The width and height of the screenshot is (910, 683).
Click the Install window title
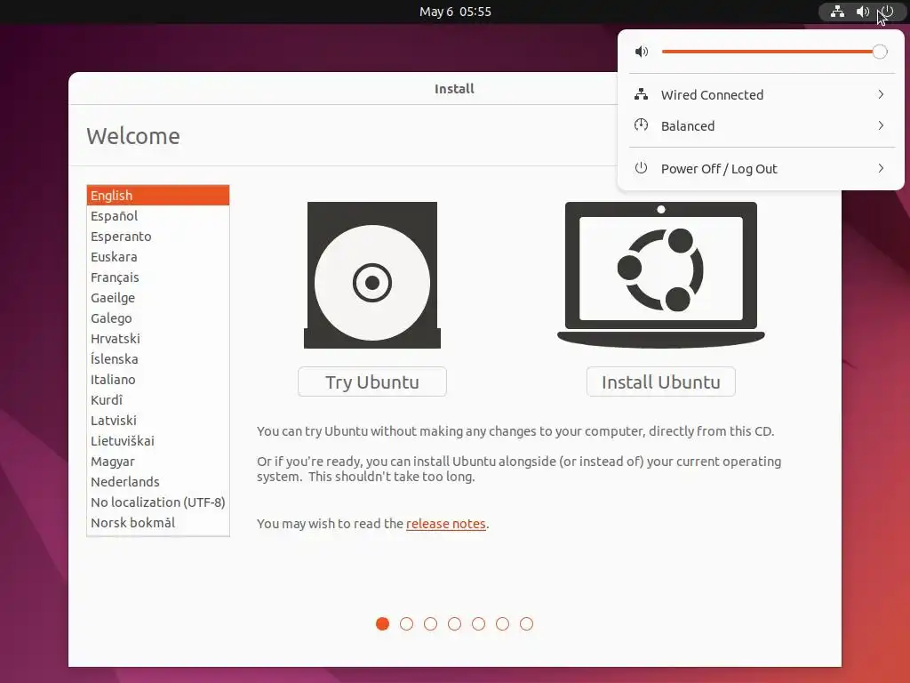click(x=454, y=89)
